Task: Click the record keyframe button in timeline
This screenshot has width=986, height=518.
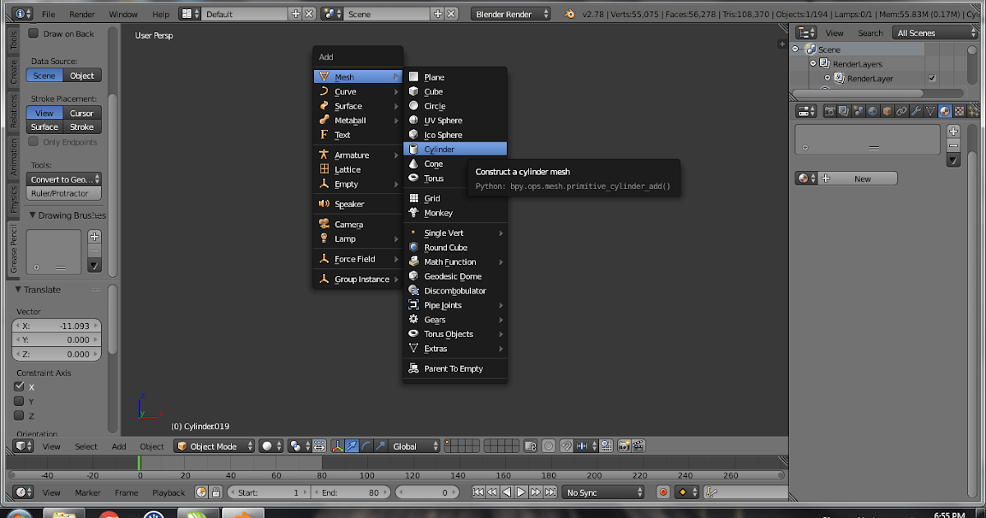Action: tap(663, 493)
